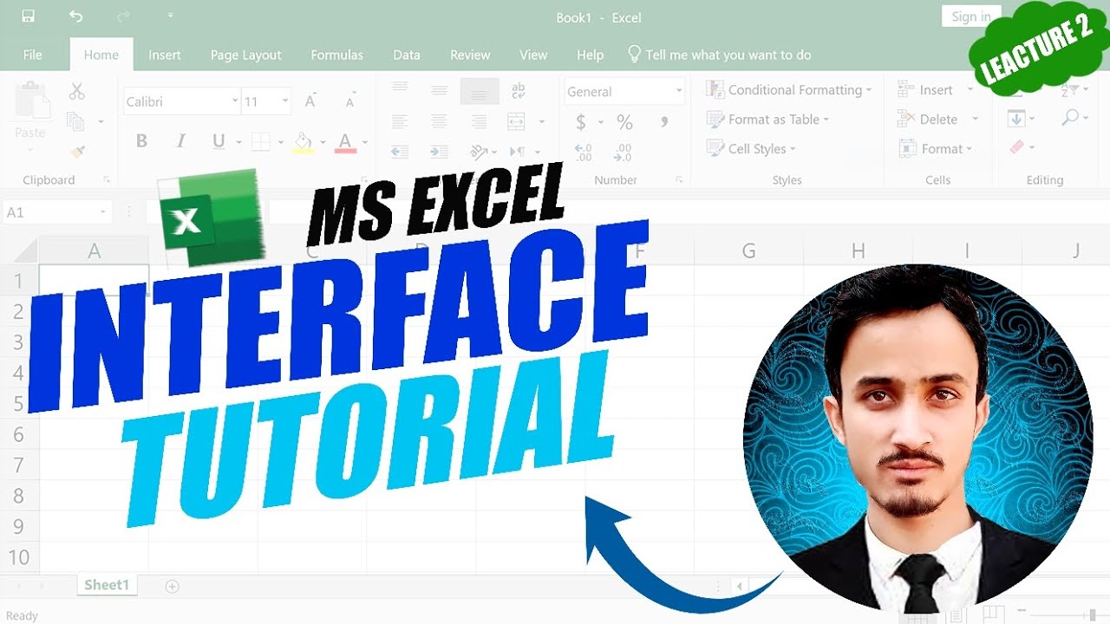Click the Increase Indent icon
The image size is (1110, 624).
click(x=440, y=152)
